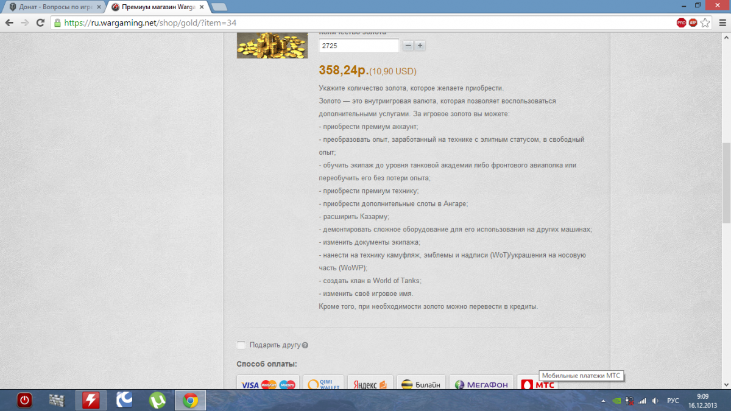Click the gold quantity field showing 2725
The height and width of the screenshot is (411, 731).
tap(359, 46)
